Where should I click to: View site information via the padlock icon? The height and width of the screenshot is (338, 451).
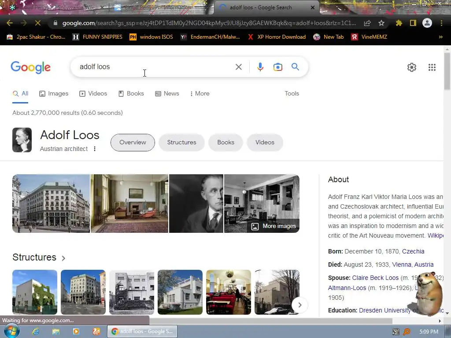click(x=55, y=23)
